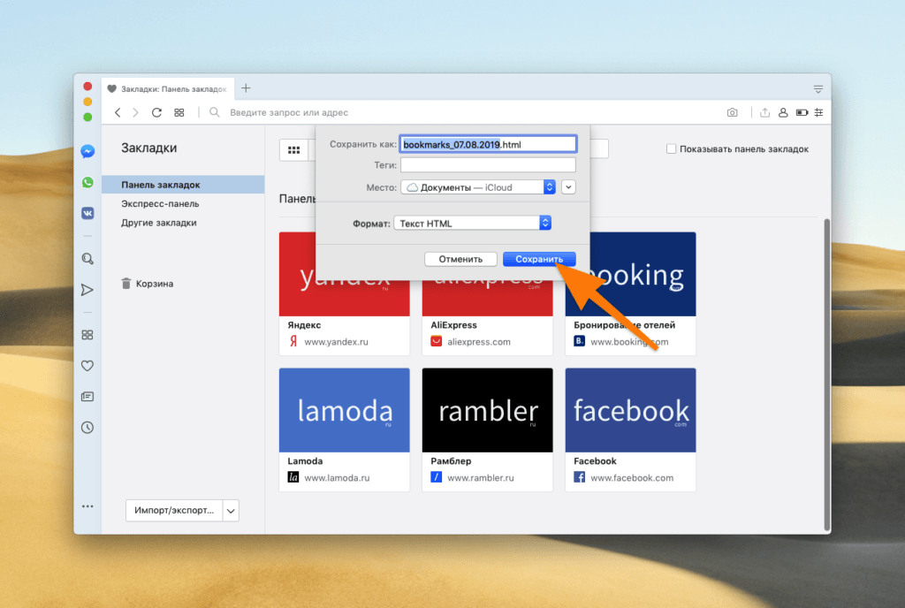Click the share icon in toolbar
The image size is (905, 608).
(764, 112)
